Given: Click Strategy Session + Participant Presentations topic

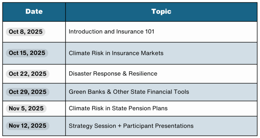Looking at the screenshot, I should pos(131,126).
